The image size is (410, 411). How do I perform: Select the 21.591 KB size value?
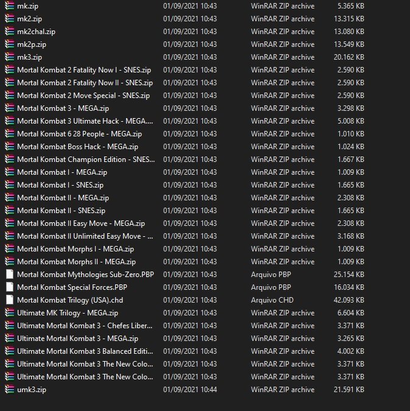click(x=349, y=390)
